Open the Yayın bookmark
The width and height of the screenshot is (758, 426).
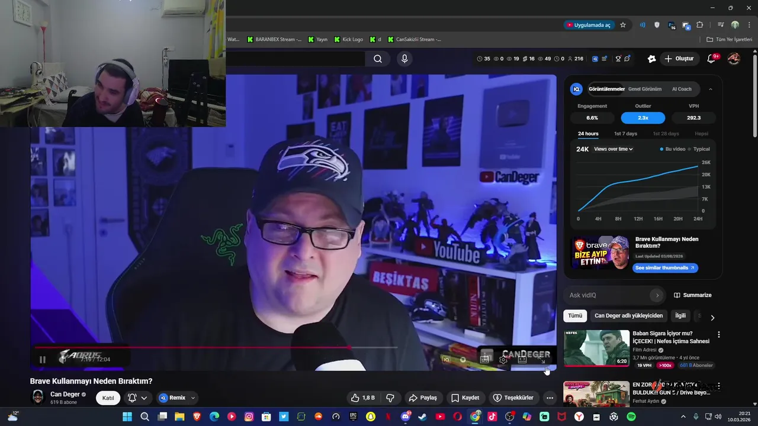pyautogui.click(x=317, y=40)
